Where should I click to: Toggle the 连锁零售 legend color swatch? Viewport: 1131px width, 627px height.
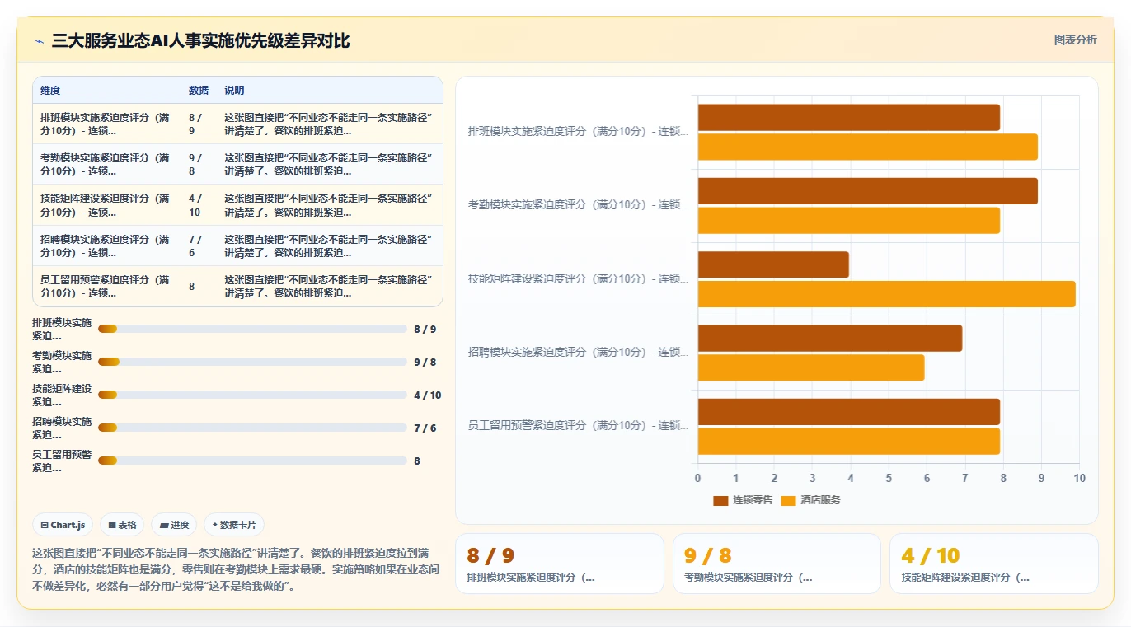click(x=720, y=500)
